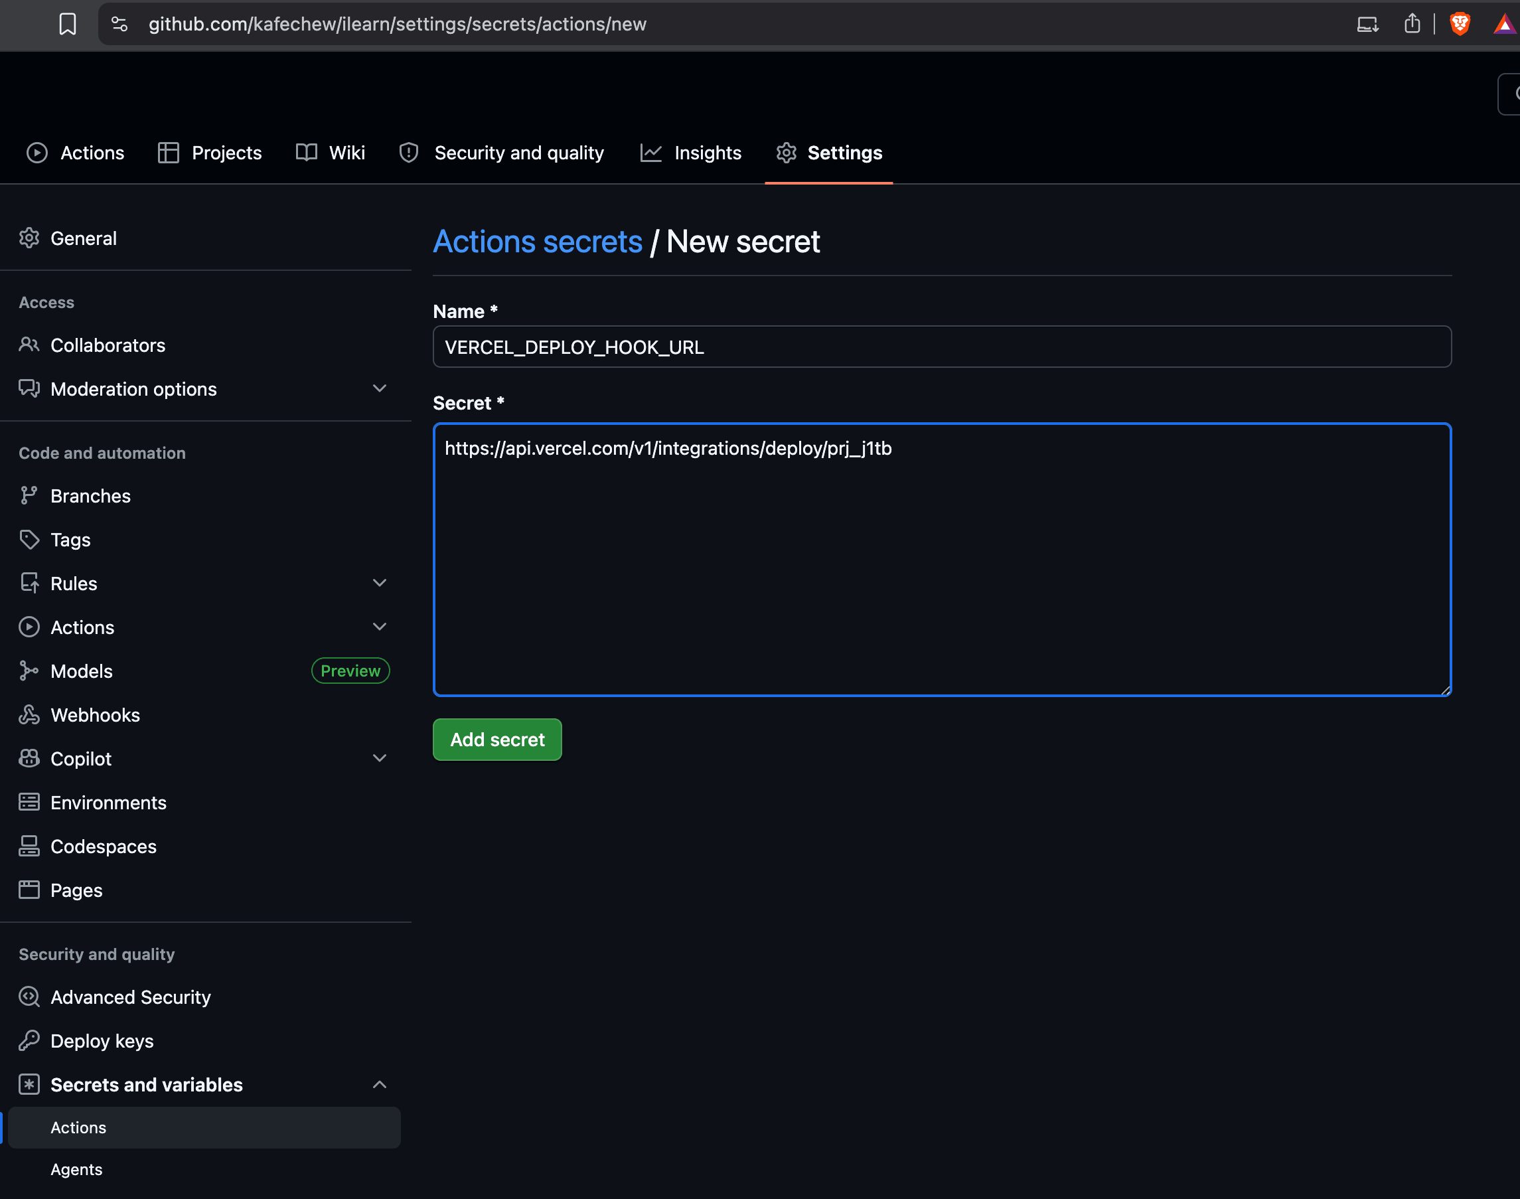The width and height of the screenshot is (1520, 1199).
Task: Open the Security and quality tab
Action: tap(501, 152)
